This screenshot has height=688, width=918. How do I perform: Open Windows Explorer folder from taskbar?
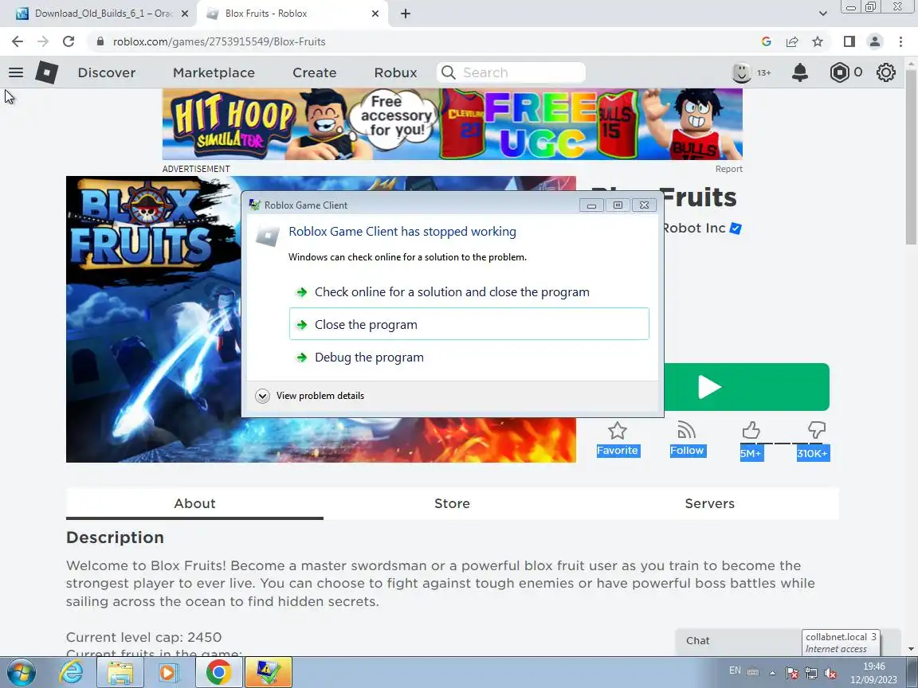click(120, 672)
